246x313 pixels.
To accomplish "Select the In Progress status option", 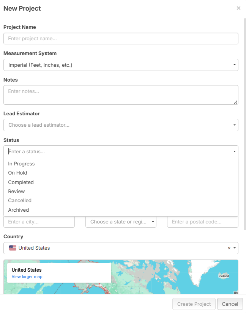I will (21, 164).
